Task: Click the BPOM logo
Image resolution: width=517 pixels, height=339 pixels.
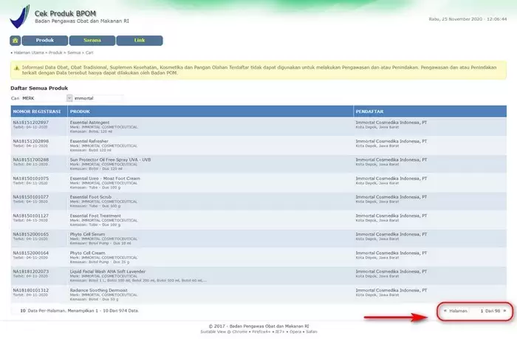Action: coord(20,16)
